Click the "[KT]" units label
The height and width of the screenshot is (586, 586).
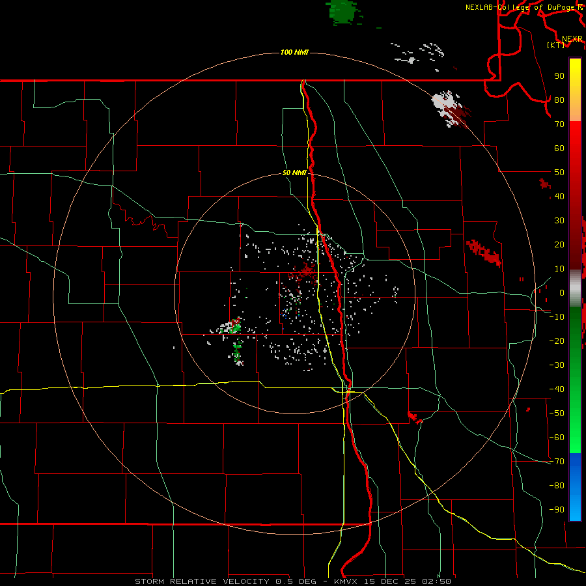click(x=555, y=45)
